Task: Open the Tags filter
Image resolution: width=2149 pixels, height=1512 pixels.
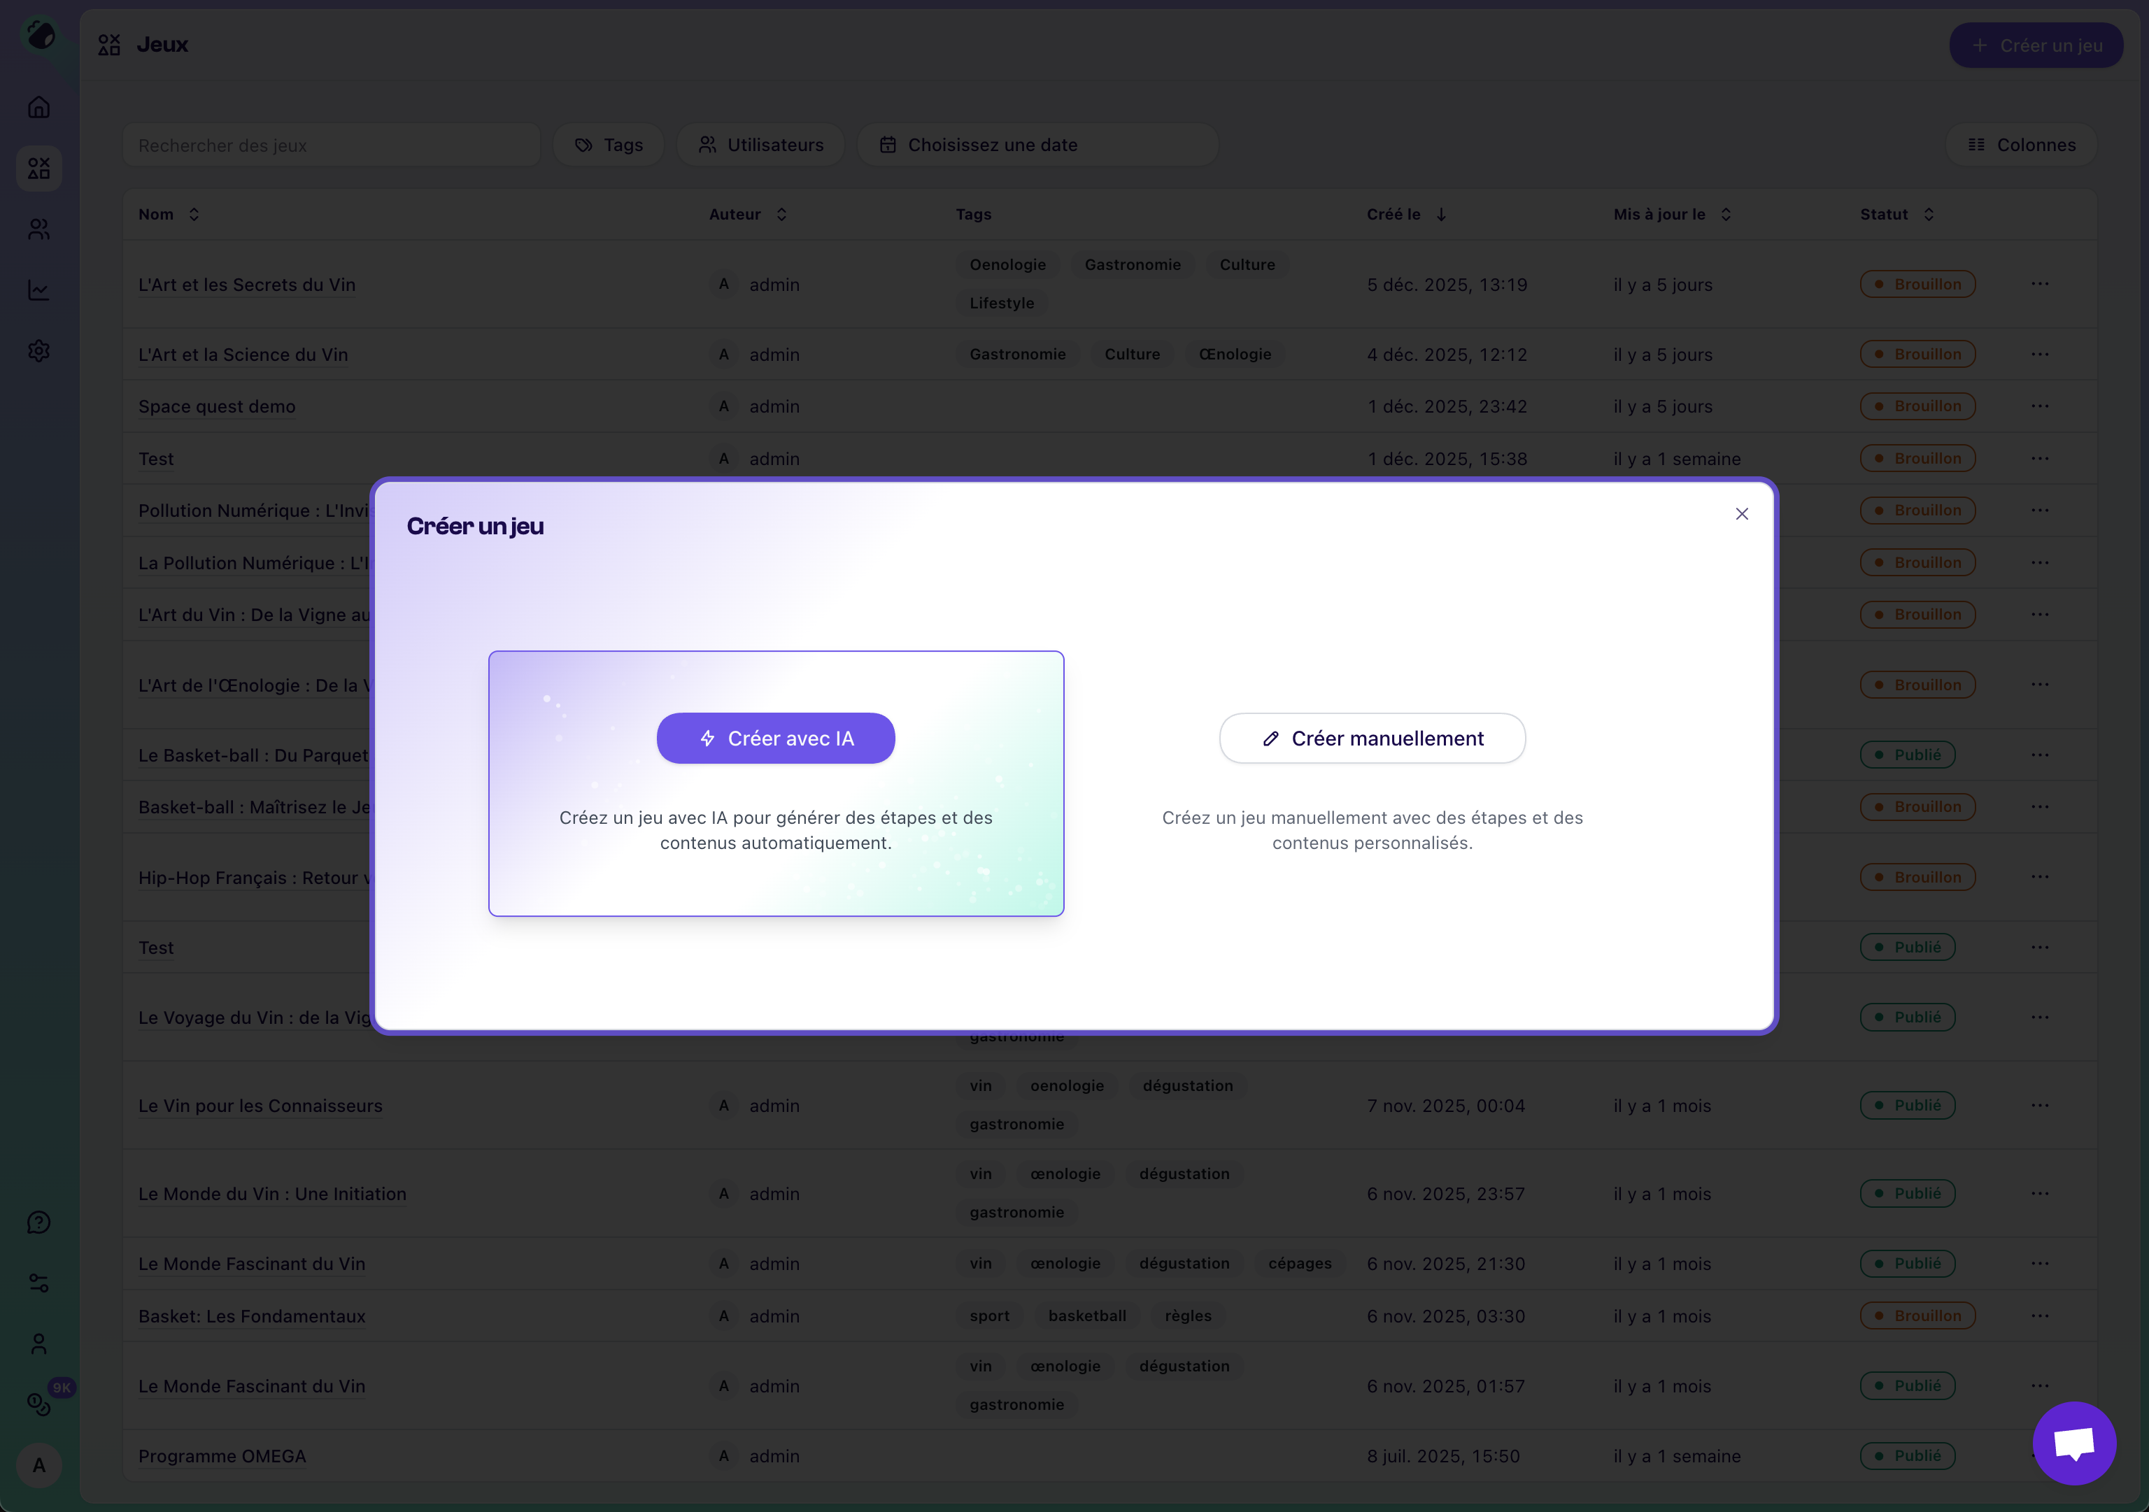Action: (609, 145)
